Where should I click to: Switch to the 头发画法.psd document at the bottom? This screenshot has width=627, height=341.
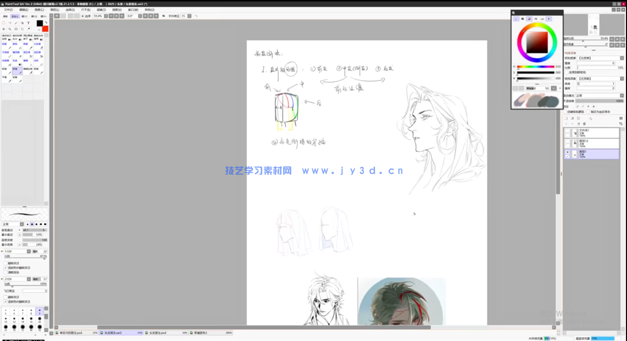(x=156, y=332)
